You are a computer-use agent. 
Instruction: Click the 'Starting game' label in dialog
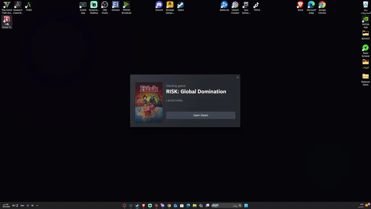(x=176, y=86)
